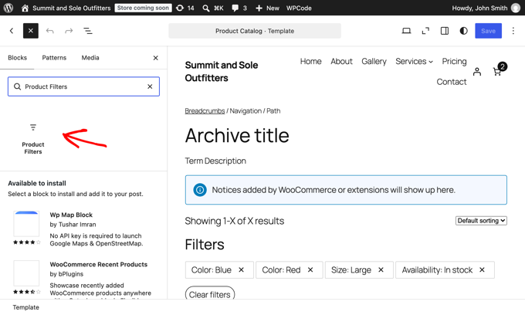Select the Archive title heading

(237, 136)
